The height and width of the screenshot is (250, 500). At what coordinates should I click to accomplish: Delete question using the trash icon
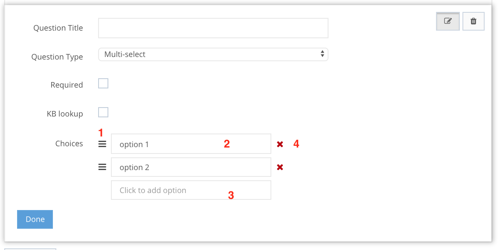[x=473, y=21]
